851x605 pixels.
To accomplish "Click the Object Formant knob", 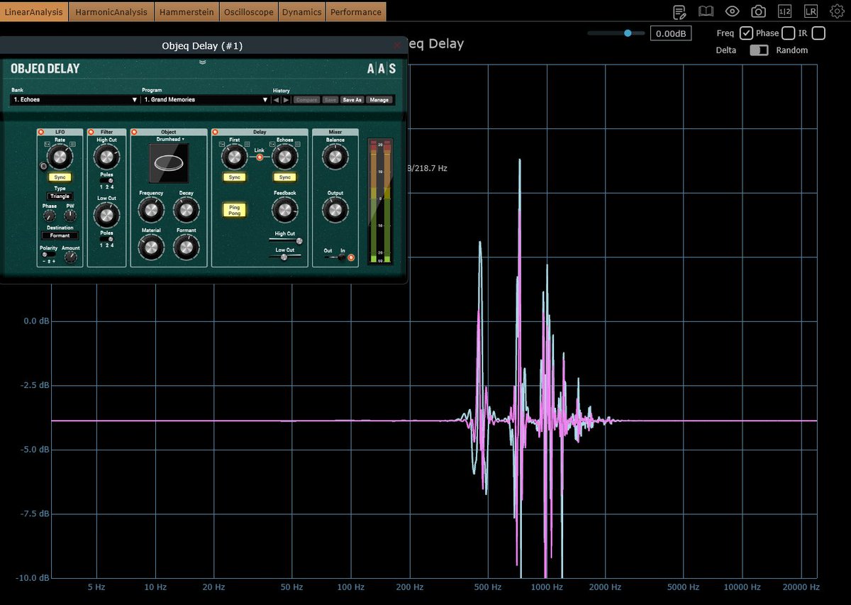I will [x=186, y=246].
